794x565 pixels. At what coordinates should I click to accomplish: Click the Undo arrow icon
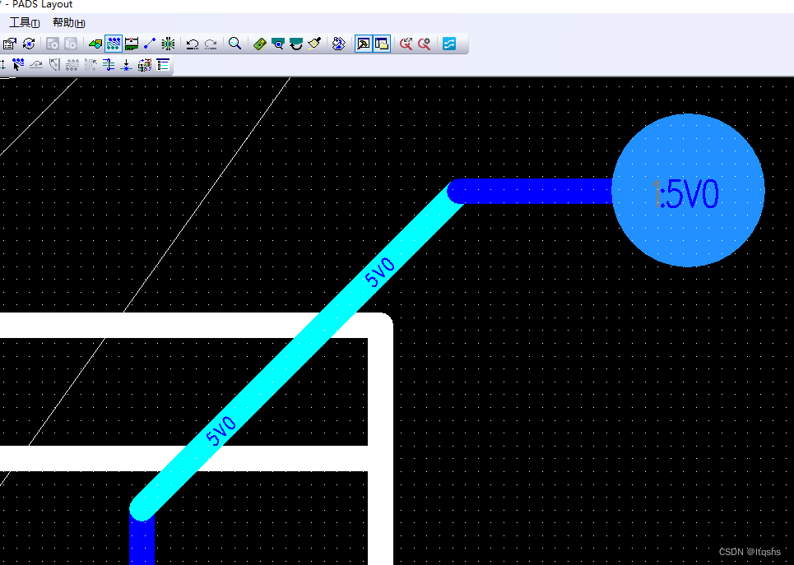[193, 44]
